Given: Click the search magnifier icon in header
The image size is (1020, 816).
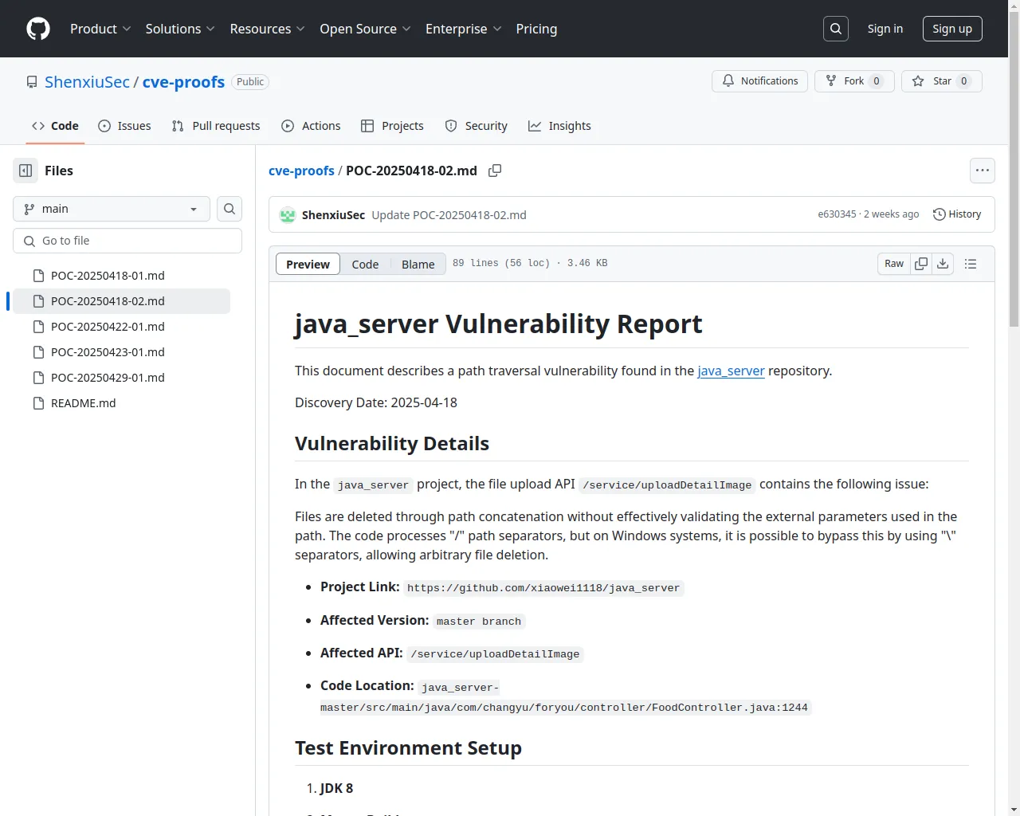Looking at the screenshot, I should 836,29.
